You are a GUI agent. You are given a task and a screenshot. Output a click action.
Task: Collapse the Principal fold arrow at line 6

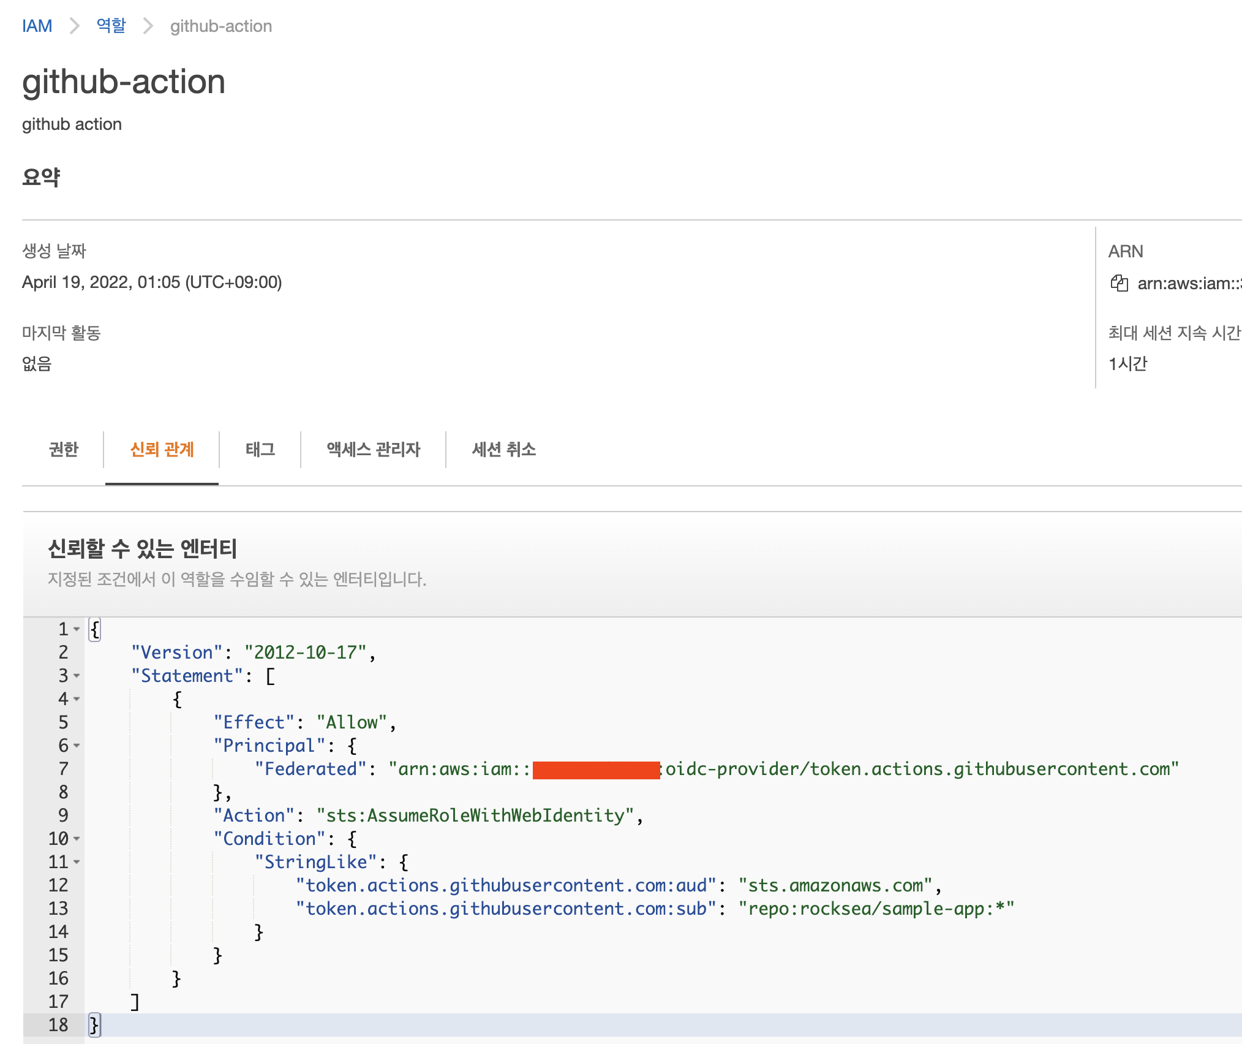pos(77,746)
